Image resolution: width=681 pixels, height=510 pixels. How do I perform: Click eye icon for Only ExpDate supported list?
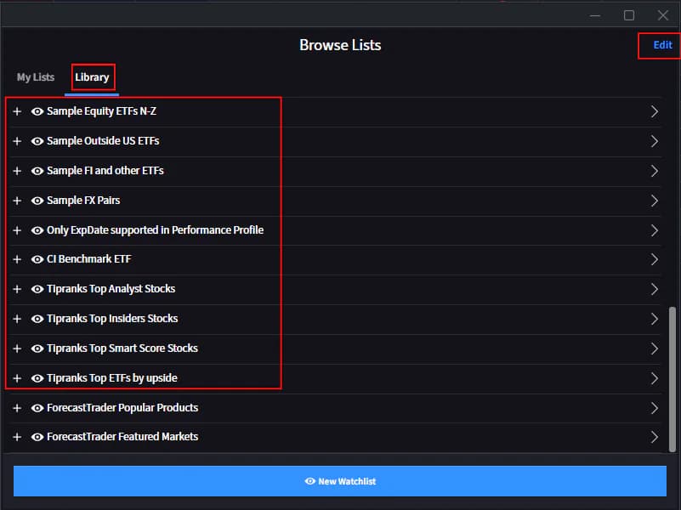[37, 230]
